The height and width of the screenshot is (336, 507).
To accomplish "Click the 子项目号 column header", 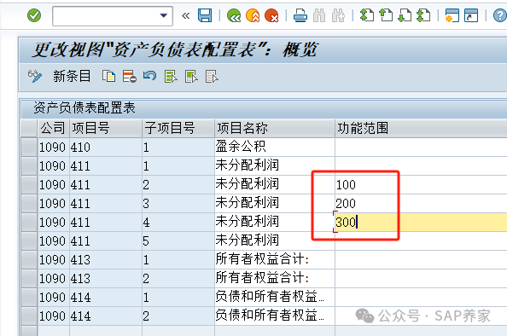I will [x=178, y=128].
